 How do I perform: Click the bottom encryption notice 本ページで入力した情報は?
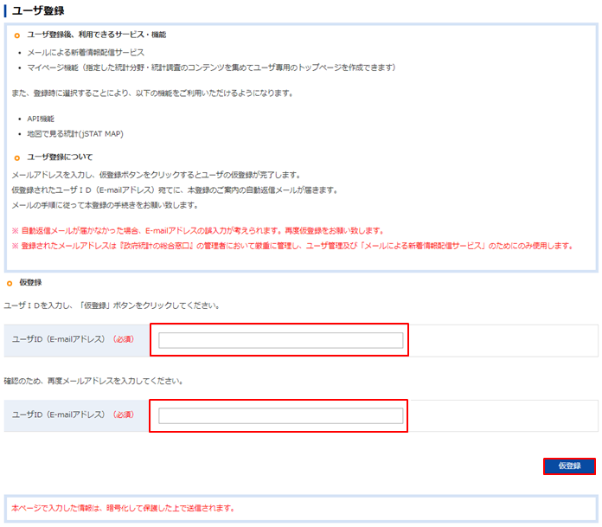[x=123, y=508]
